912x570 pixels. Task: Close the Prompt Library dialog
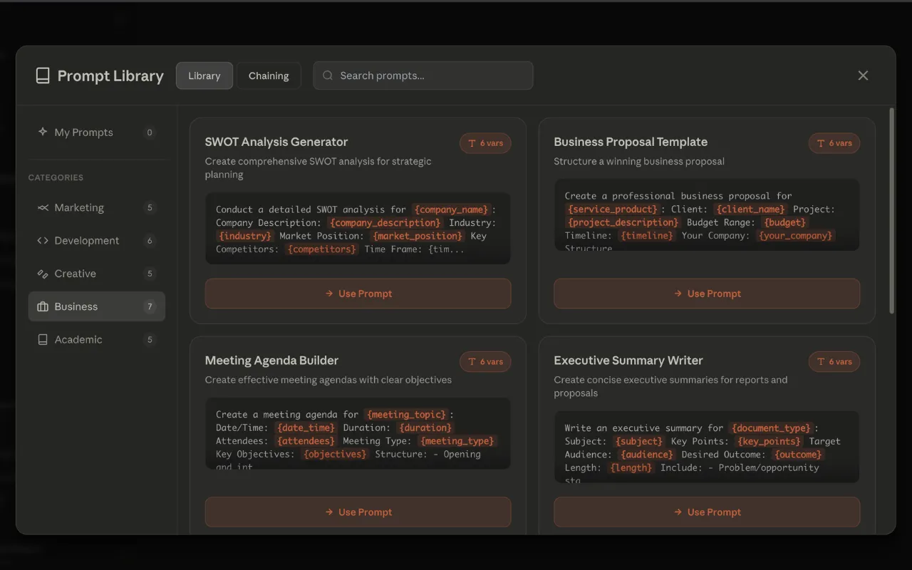pos(863,76)
